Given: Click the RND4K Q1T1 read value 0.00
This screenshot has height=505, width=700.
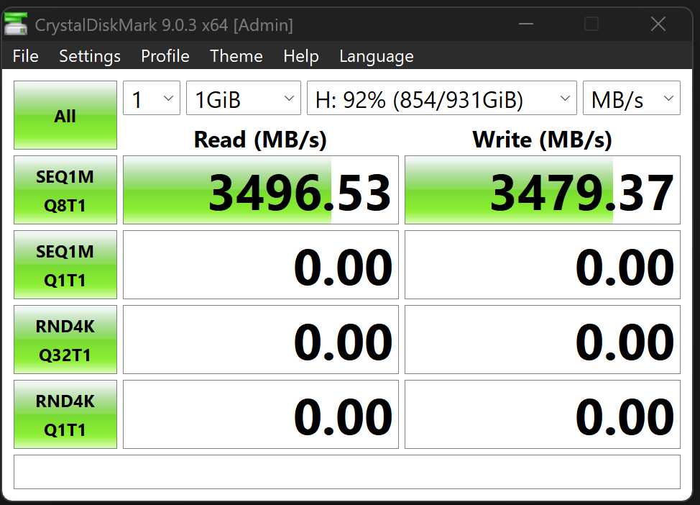Looking at the screenshot, I should click(261, 414).
